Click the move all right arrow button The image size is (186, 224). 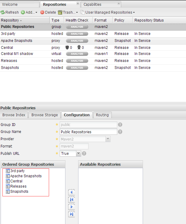pyautogui.click(x=71, y=214)
